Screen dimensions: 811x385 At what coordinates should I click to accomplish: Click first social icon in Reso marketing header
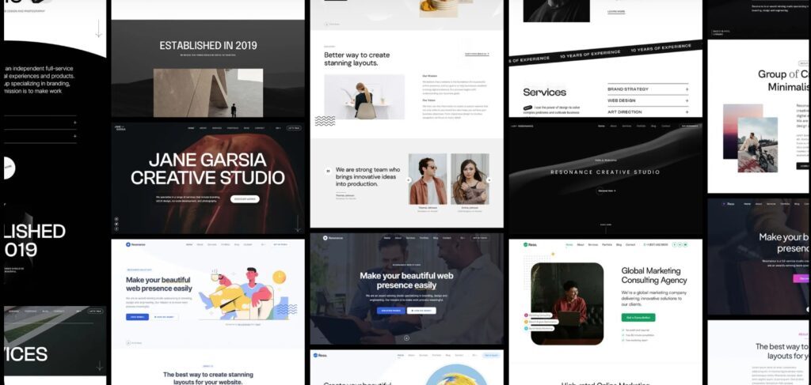675,244
